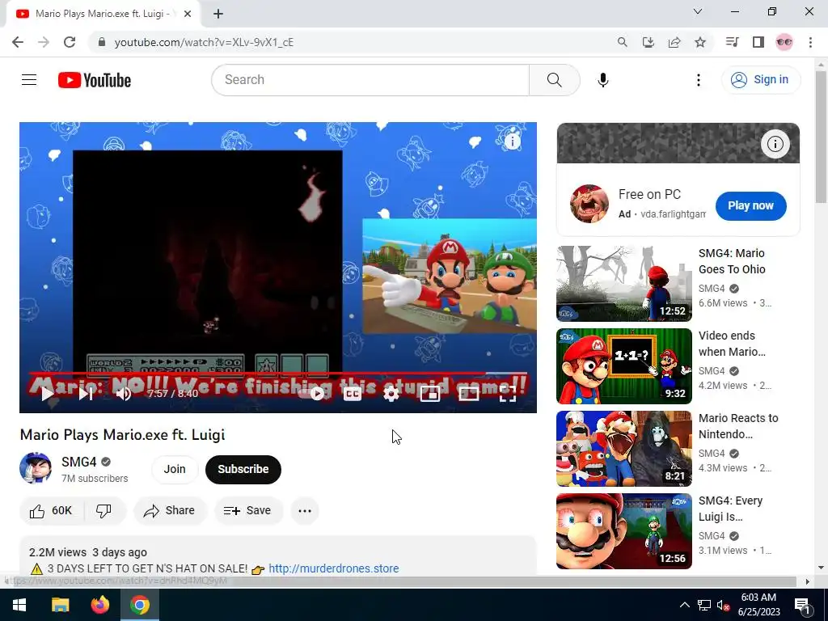Switch to theater mode icon

coord(468,394)
